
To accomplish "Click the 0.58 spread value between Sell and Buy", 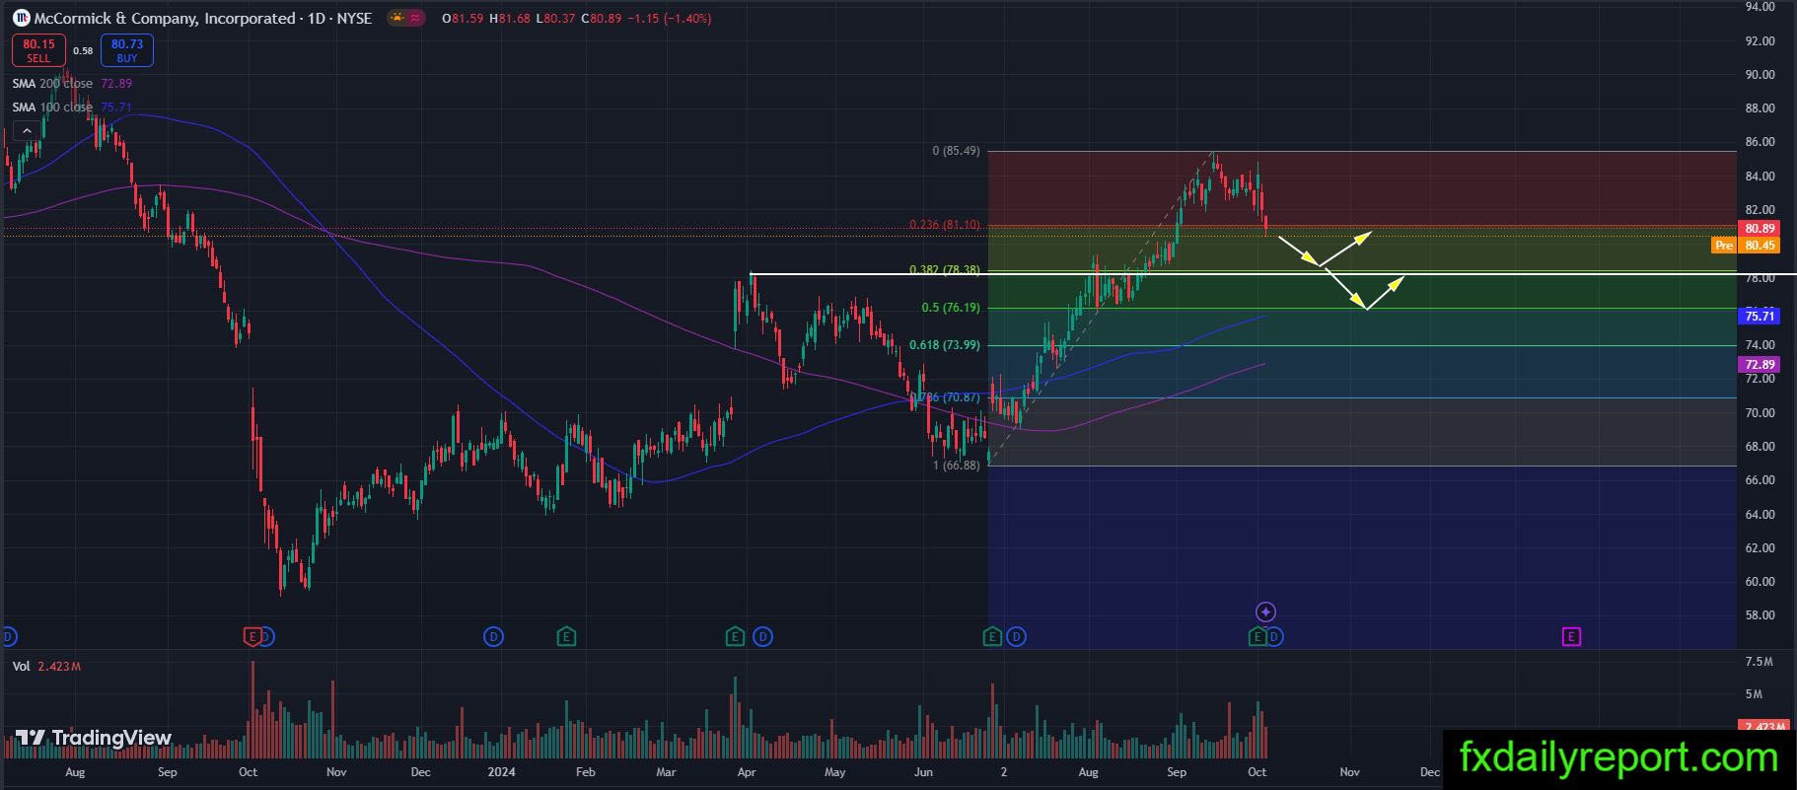I will (x=83, y=51).
